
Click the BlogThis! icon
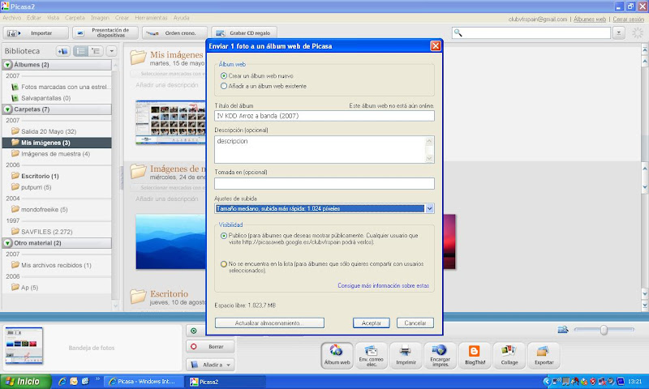(x=475, y=355)
